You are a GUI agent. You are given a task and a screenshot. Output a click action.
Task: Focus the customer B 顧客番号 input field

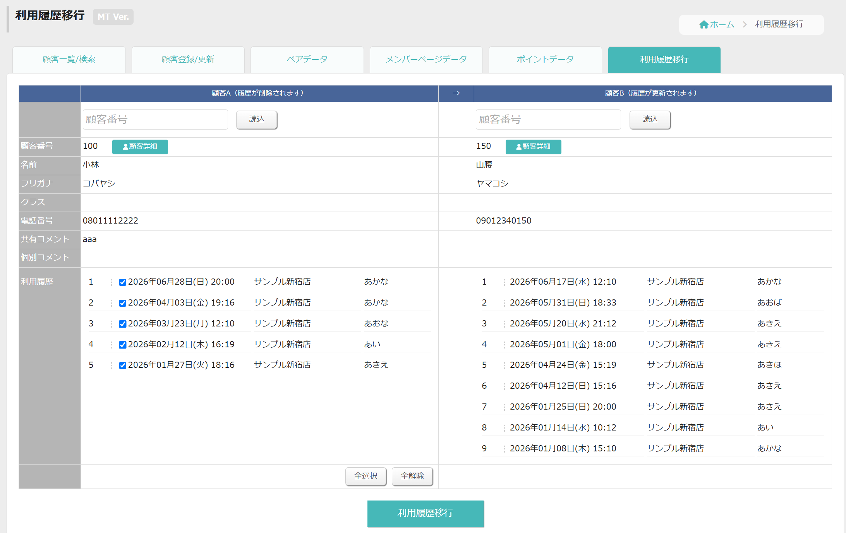point(548,120)
